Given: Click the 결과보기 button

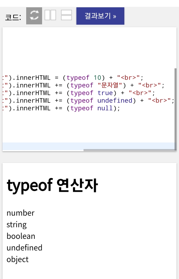Looking at the screenshot, I should tap(100, 16).
